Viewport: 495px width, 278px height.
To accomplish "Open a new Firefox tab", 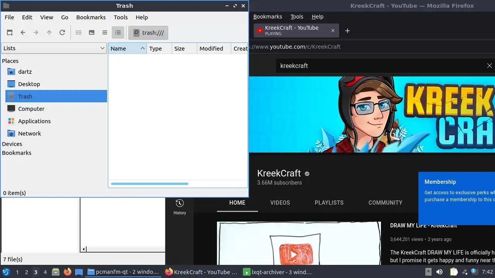I will point(347,31).
